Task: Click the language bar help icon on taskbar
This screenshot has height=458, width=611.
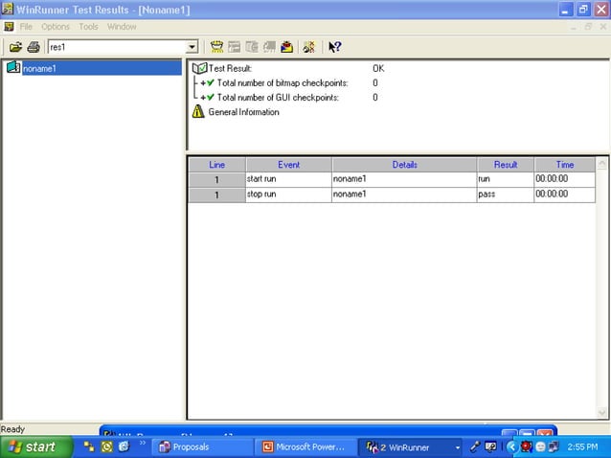Action: click(x=491, y=447)
